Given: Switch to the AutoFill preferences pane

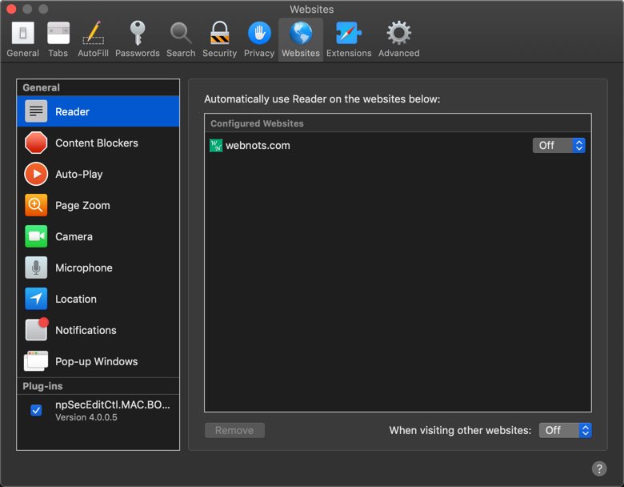Looking at the screenshot, I should [x=93, y=38].
